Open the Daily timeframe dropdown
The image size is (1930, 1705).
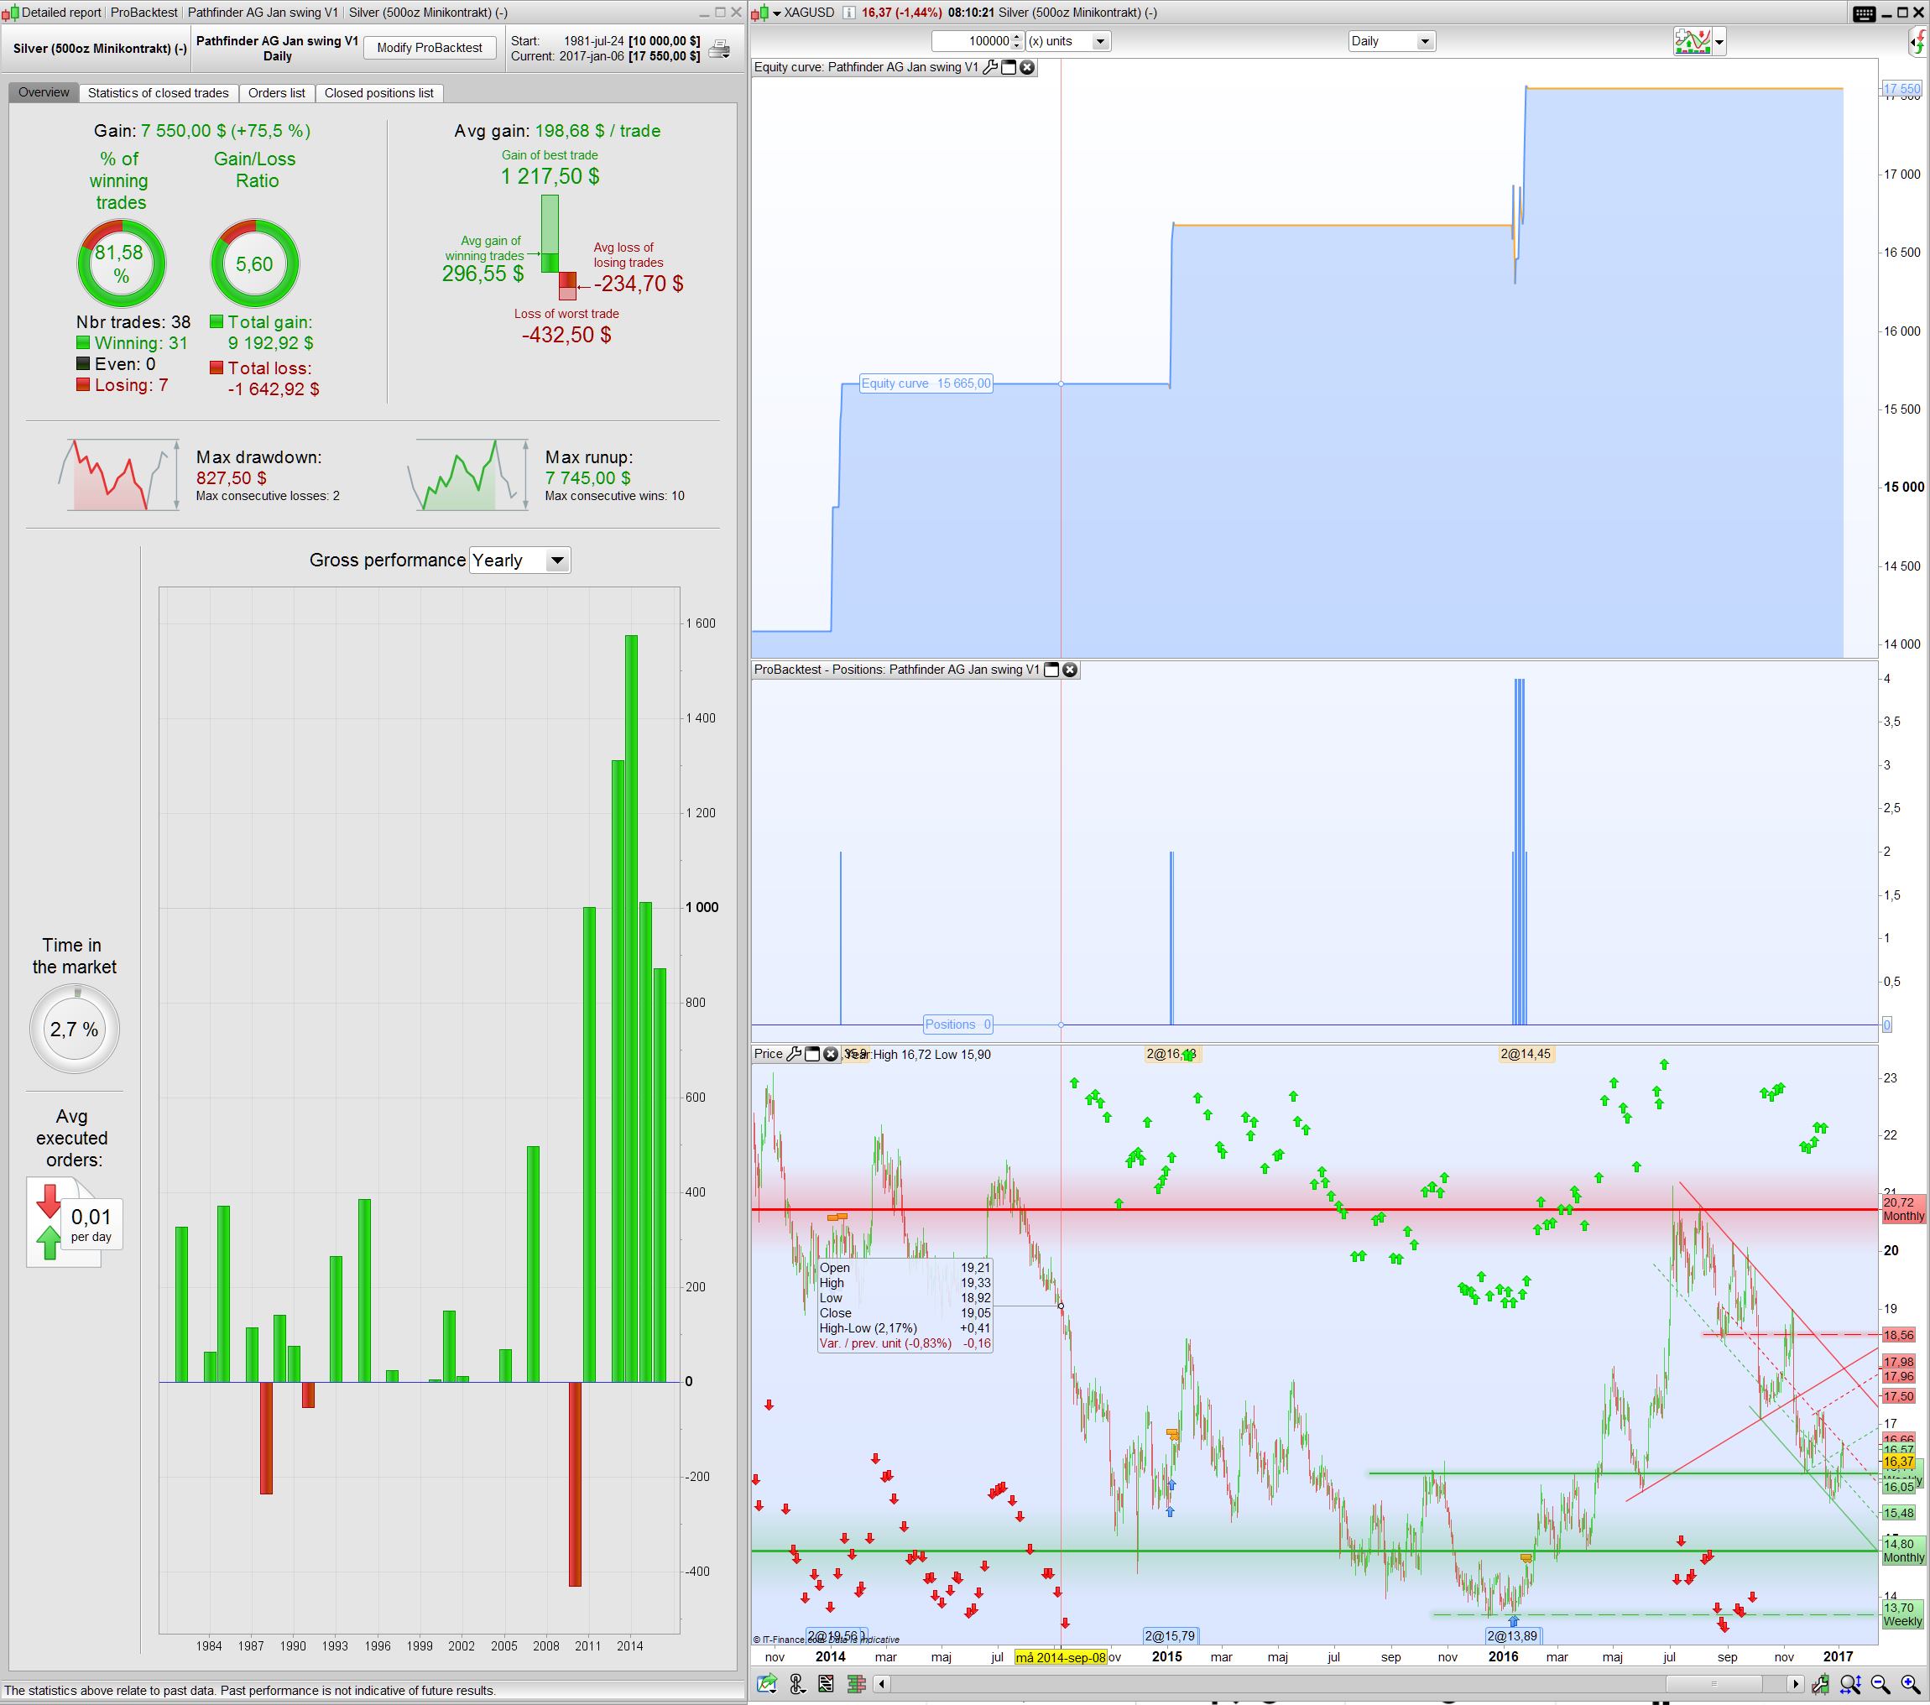tap(1425, 42)
